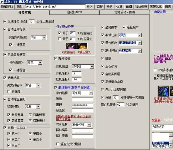Click the 配置名 九阴绝学 text field

coord(162,127)
